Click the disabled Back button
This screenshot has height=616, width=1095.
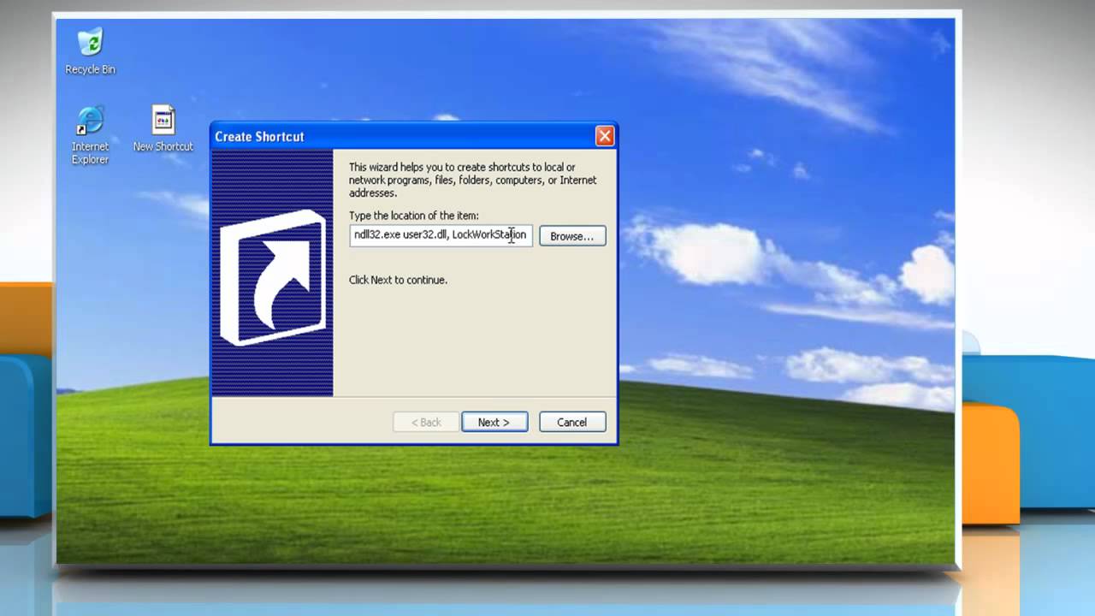coord(425,422)
